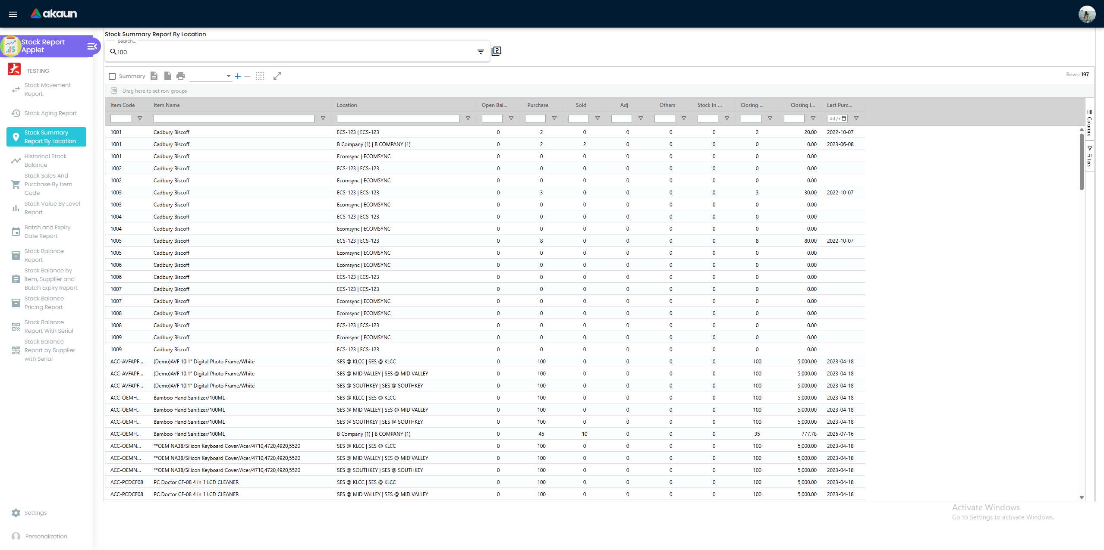Click the blue plus icon to add

click(x=238, y=76)
